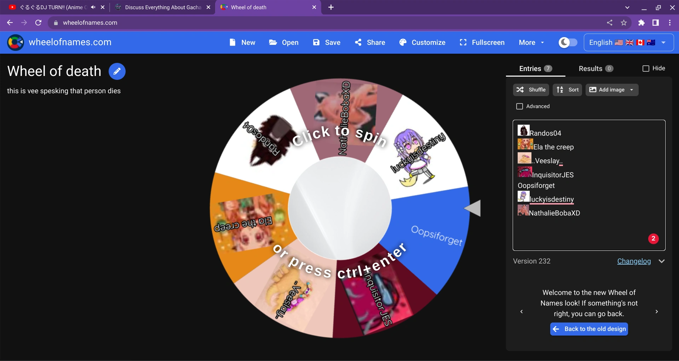Viewport: 679px width, 361px height.
Task: Create a new wheel
Action: coord(242,42)
